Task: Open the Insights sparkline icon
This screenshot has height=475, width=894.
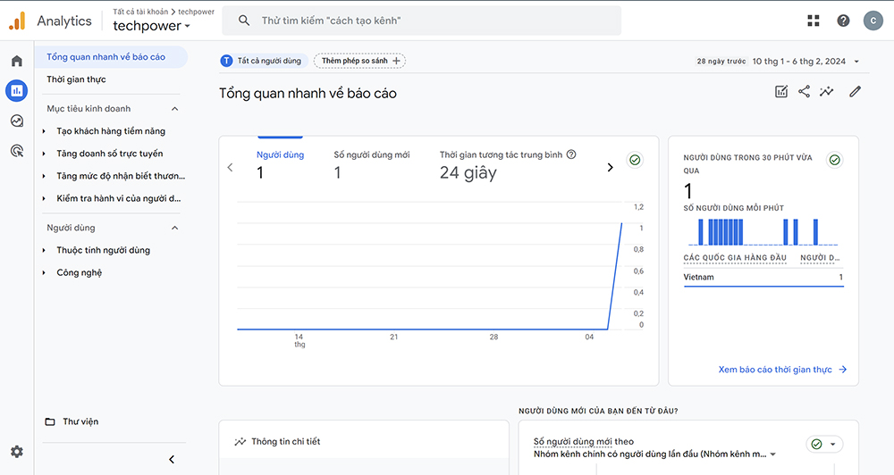Action: (x=827, y=91)
